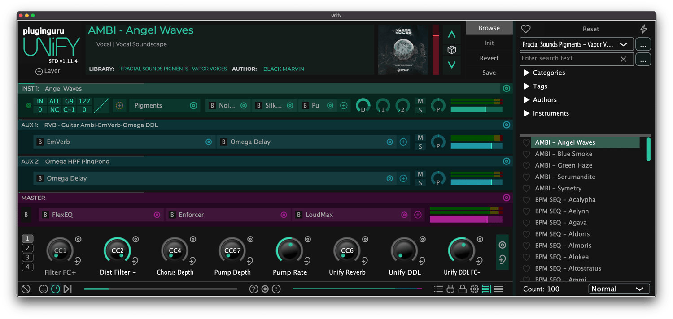Open the Pigments instrument operations icon
Image resolution: width=673 pixels, height=319 pixels.
[x=193, y=106]
